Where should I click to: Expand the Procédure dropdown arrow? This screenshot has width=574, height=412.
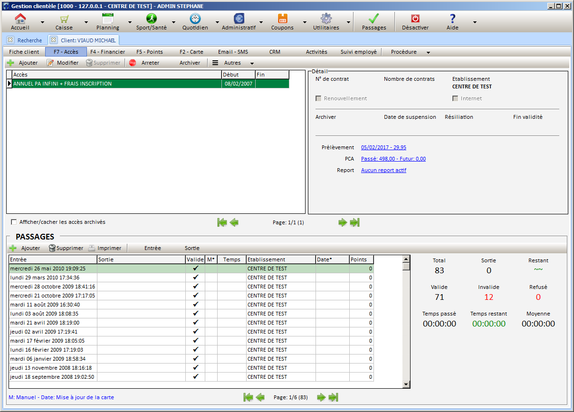click(428, 52)
